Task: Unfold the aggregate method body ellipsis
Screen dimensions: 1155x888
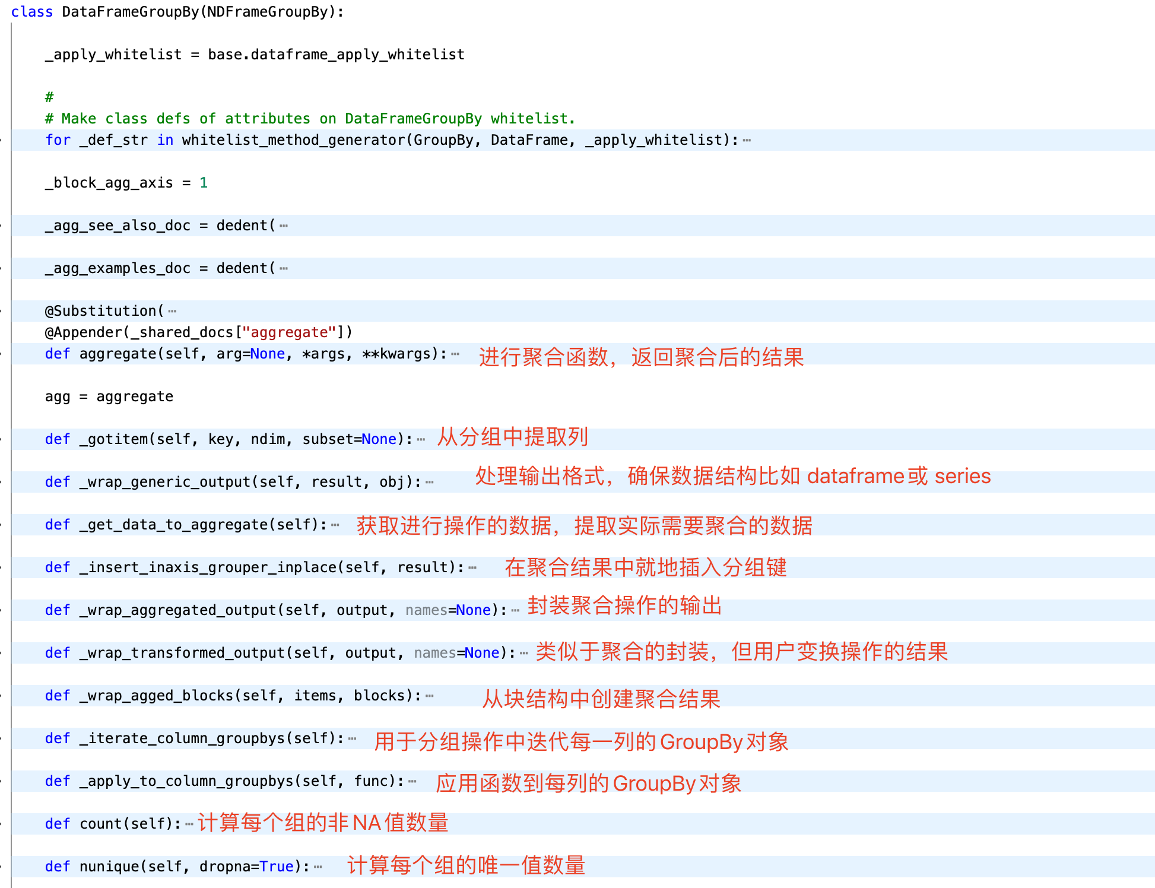Action: pos(455,354)
